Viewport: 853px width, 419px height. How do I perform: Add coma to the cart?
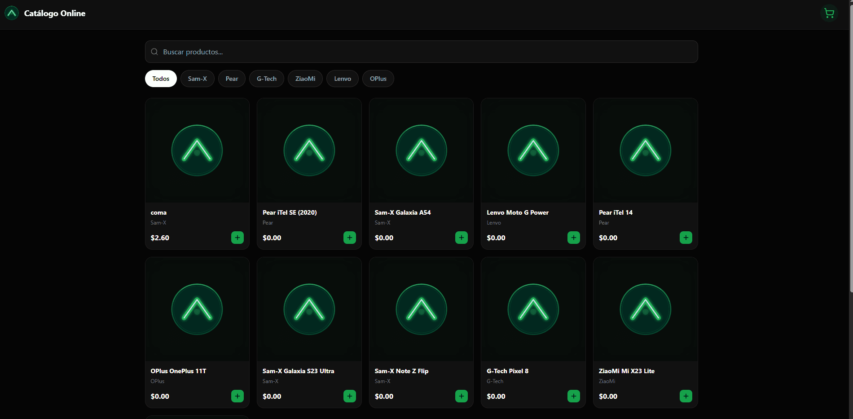point(237,238)
